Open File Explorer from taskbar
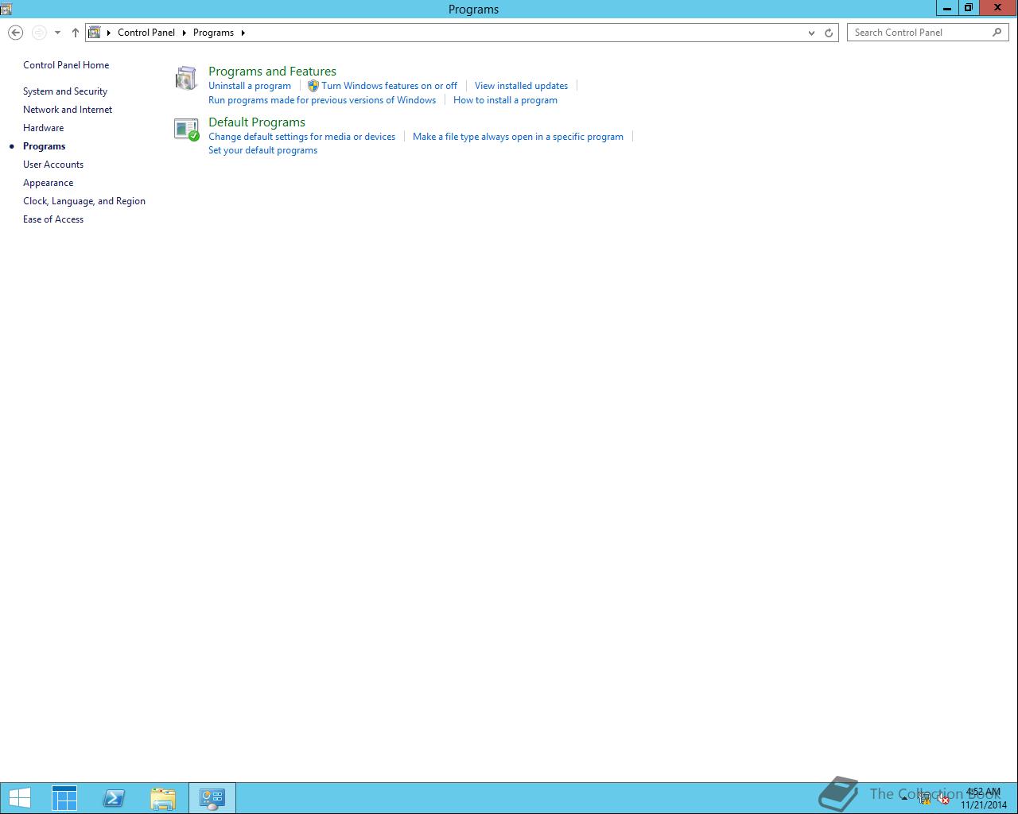The width and height of the screenshot is (1018, 814). coord(163,798)
